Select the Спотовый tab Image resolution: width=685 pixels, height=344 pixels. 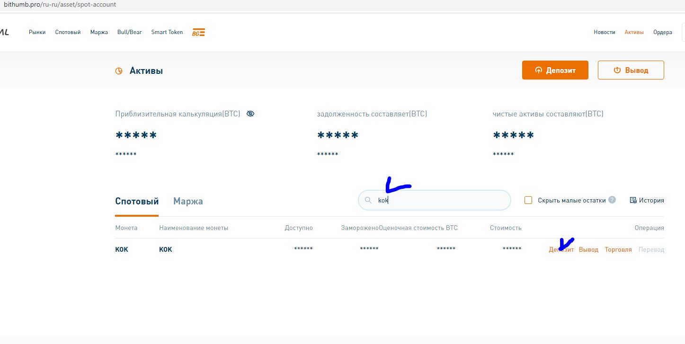(137, 201)
